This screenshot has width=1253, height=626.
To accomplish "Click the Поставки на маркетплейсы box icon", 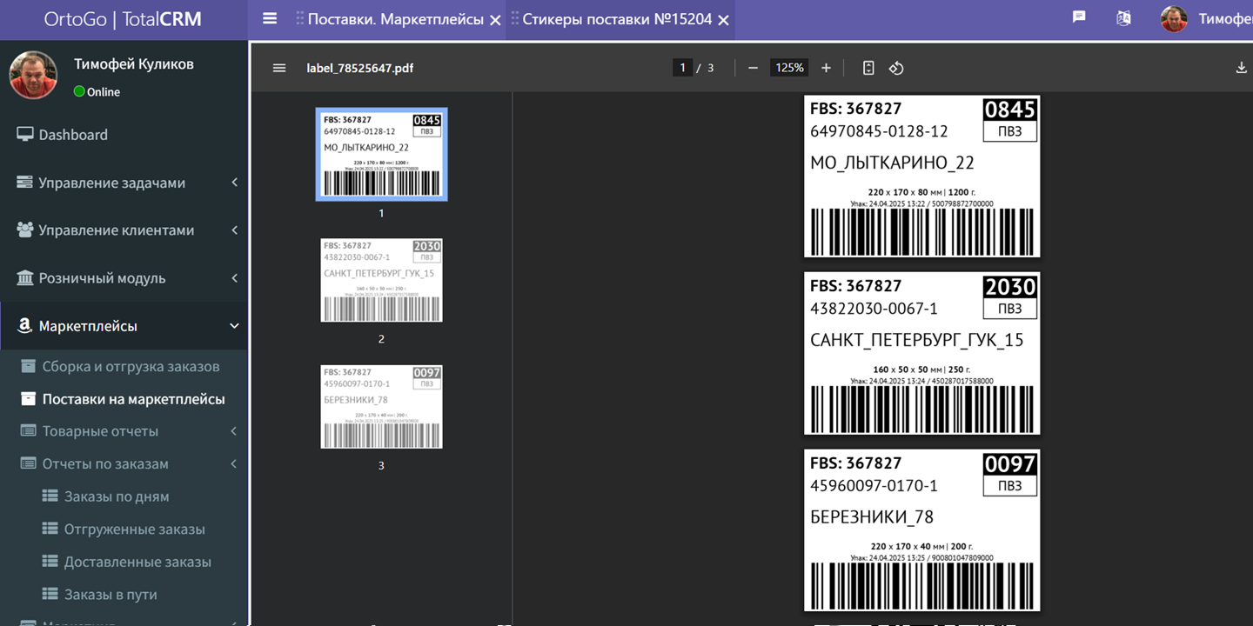I will pos(29,399).
